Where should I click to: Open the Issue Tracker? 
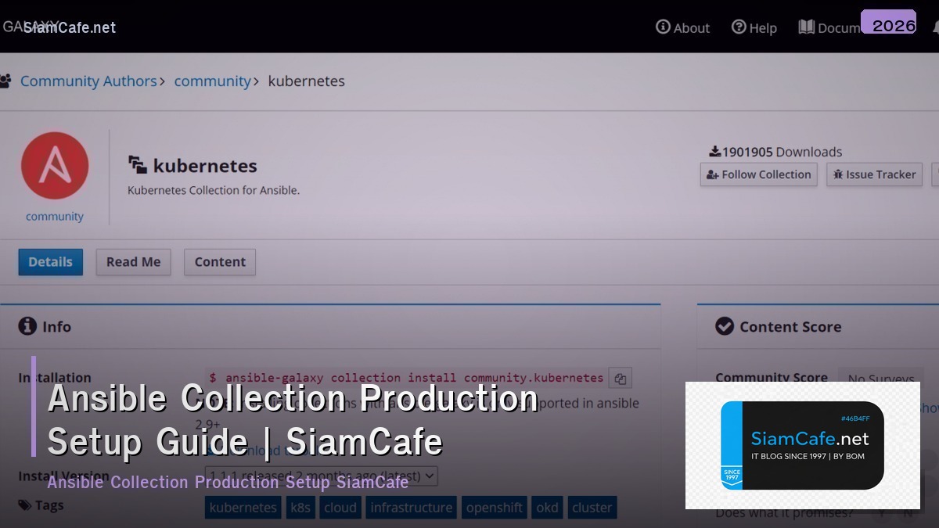[874, 174]
